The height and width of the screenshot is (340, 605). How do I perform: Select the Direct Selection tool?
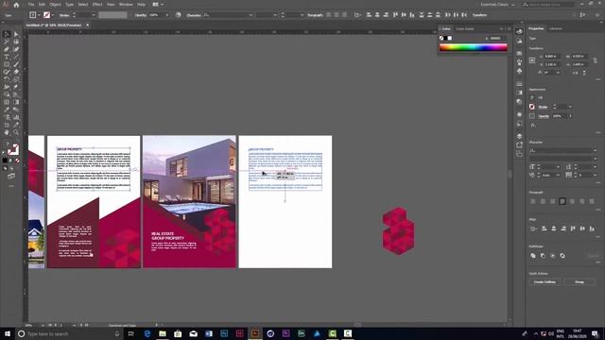point(16,34)
